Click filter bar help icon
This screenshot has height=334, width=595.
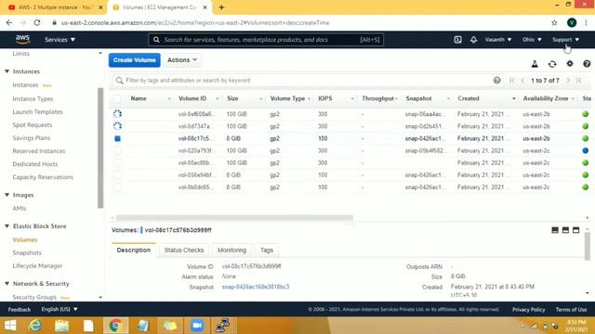(496, 81)
